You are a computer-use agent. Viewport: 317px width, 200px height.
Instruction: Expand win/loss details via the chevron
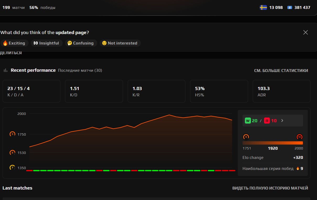[x=282, y=120]
